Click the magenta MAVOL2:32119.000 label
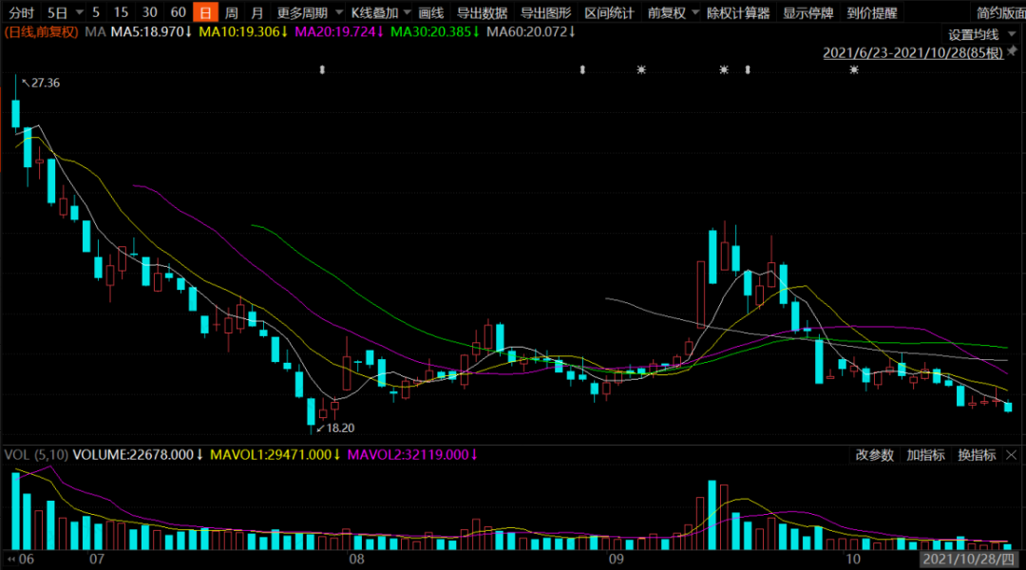This screenshot has width=1026, height=570. [412, 454]
